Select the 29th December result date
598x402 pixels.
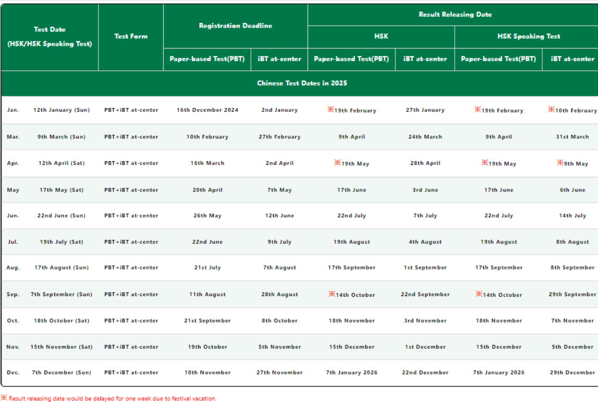pyautogui.click(x=572, y=372)
